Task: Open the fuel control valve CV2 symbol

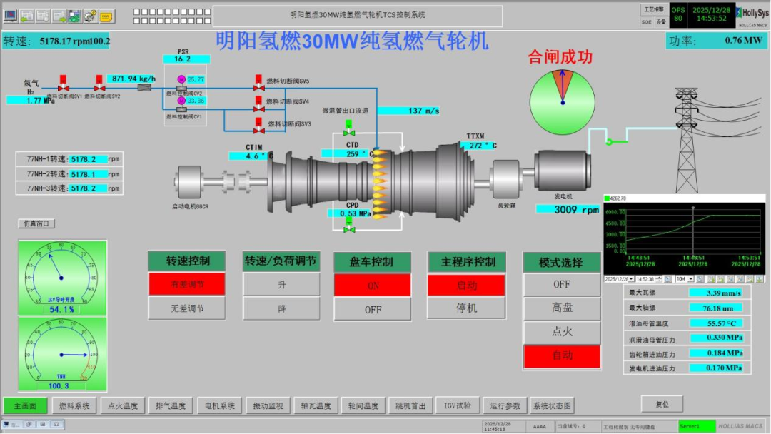Action: point(181,79)
